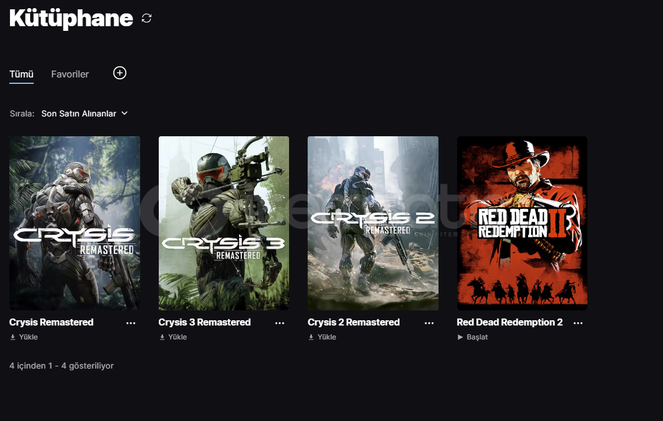663x421 pixels.
Task: Open more options for Crysis 3 Remastered
Action: (280, 323)
